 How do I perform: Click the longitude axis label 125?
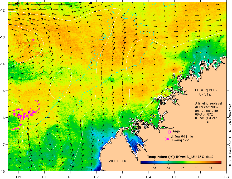click(x=174, y=177)
